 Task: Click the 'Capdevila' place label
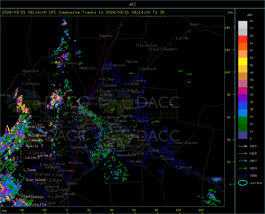87,68
